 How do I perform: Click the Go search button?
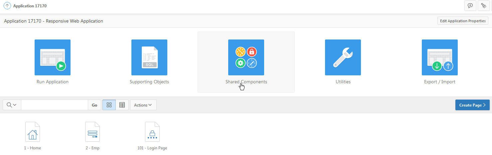pos(94,105)
